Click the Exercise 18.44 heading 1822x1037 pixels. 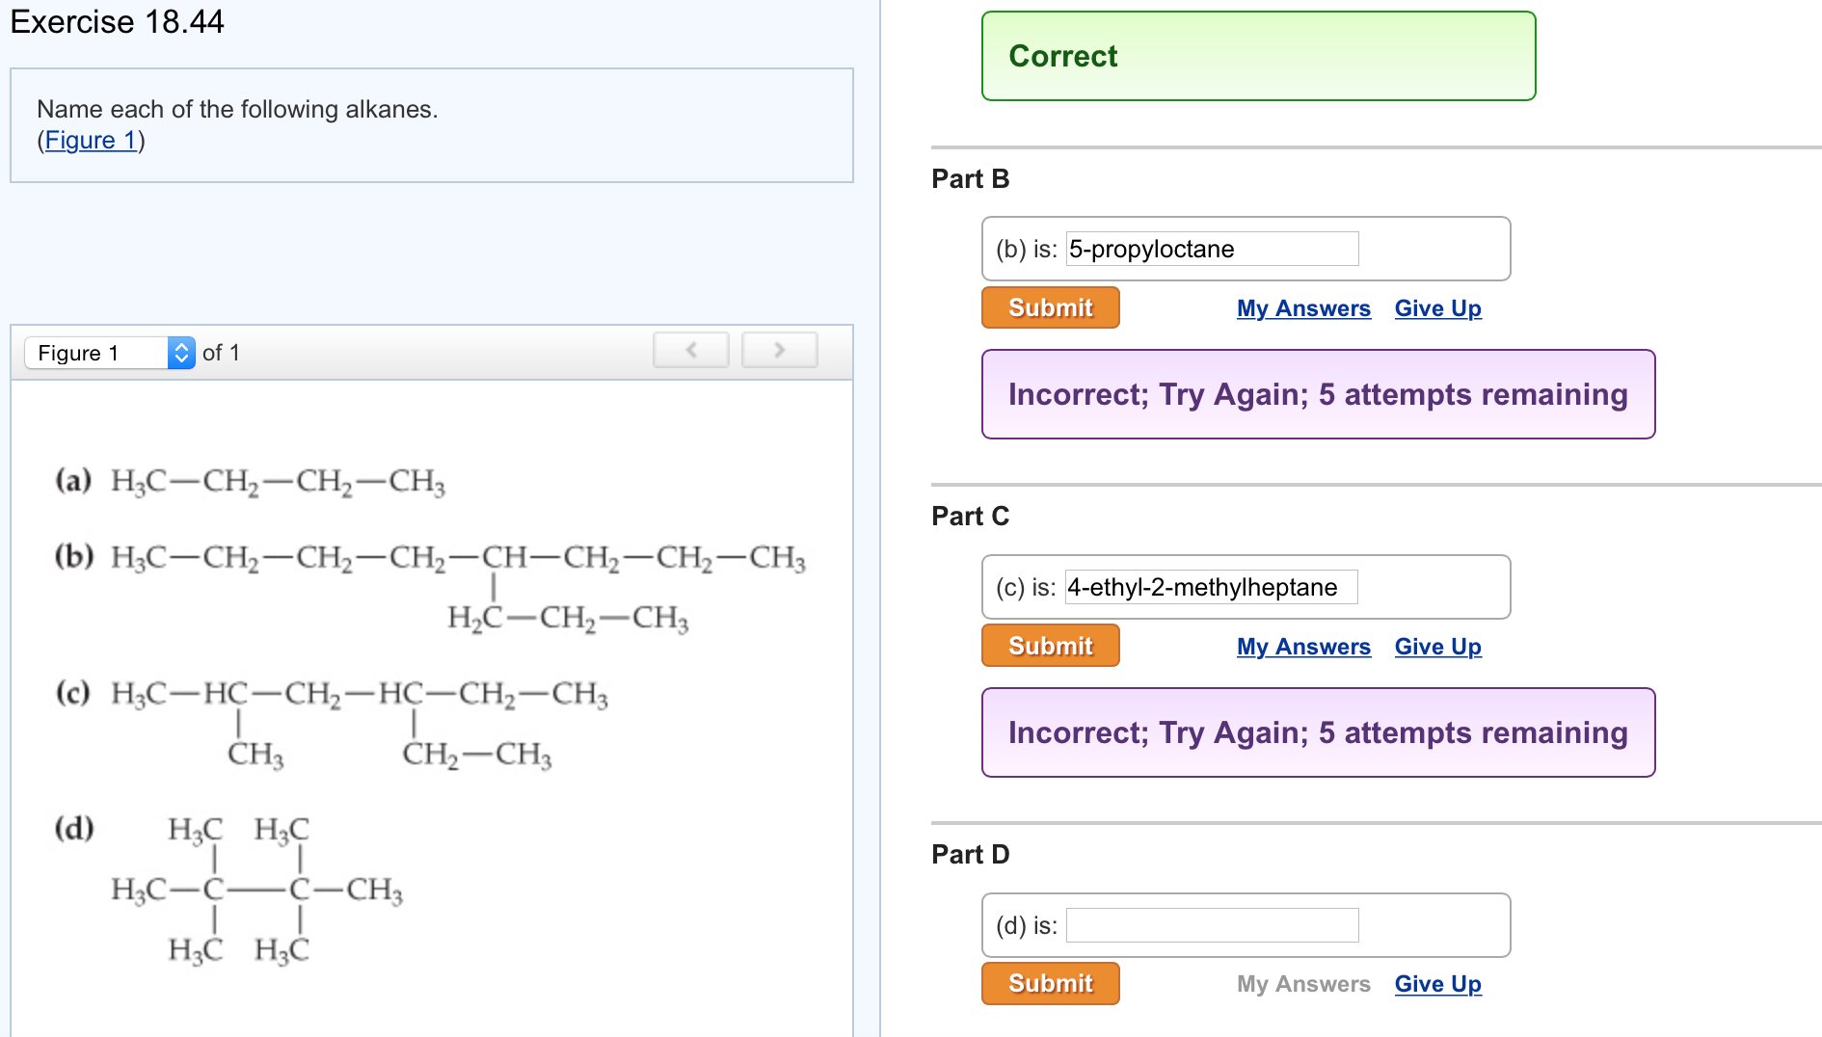(x=116, y=21)
